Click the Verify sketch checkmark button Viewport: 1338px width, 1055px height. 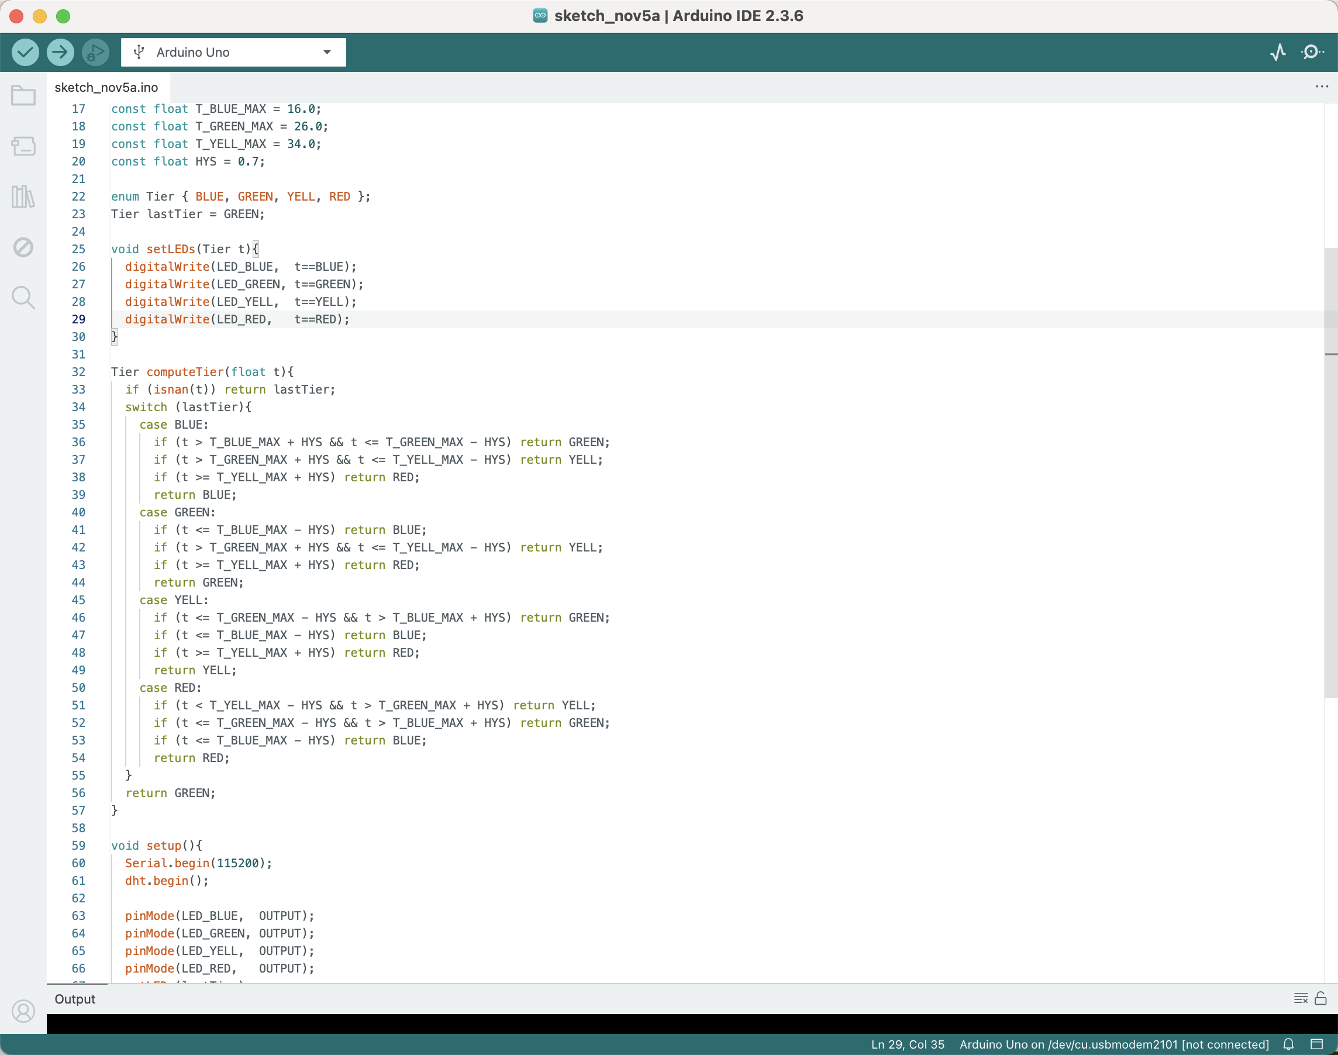25,53
